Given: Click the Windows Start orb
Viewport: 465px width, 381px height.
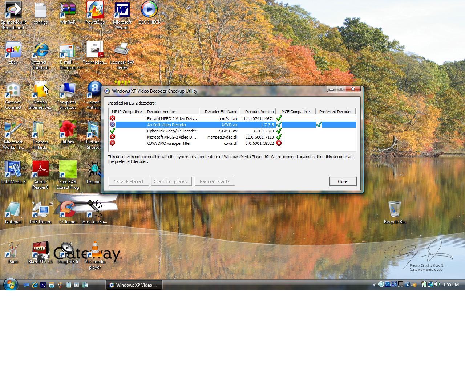Looking at the screenshot, I should click(x=11, y=285).
